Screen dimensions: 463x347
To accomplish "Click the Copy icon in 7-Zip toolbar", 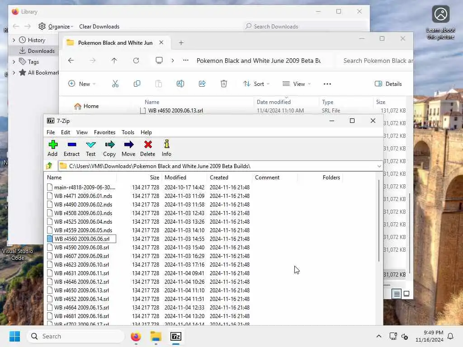I will click(x=109, y=148).
